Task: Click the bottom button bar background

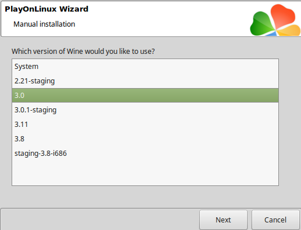Action: (100, 220)
